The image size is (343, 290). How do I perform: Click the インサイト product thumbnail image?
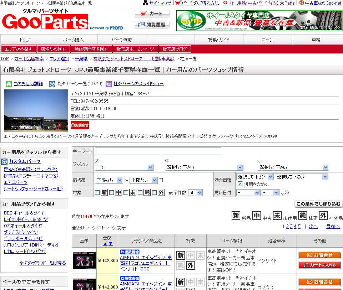(x=84, y=260)
